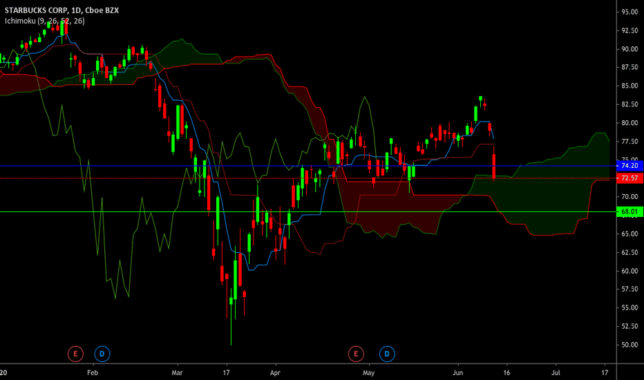
Task: Click the 85.00 price axis label
Action: 629,86
